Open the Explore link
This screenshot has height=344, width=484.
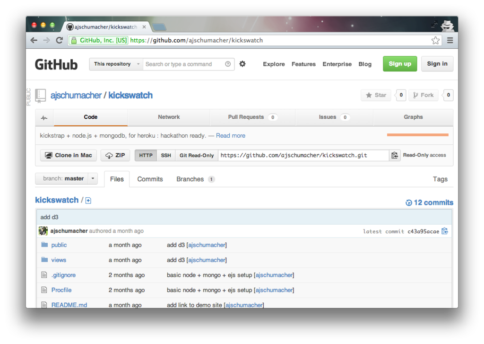coord(274,64)
